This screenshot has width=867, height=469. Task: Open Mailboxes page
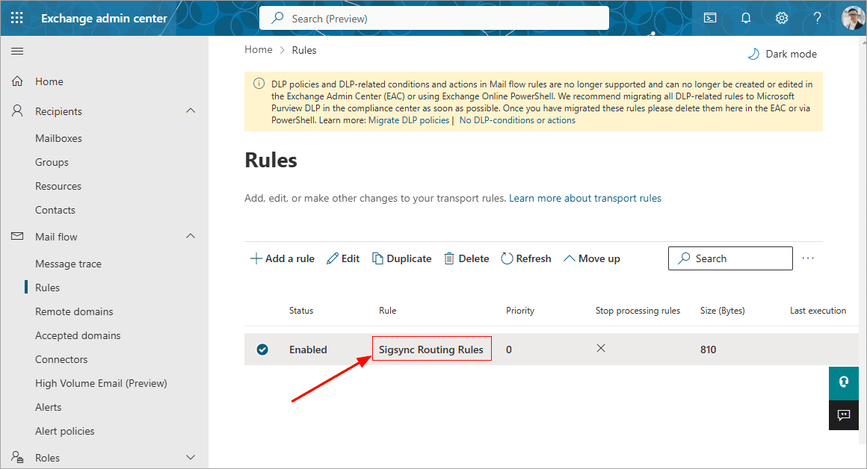[x=58, y=138]
